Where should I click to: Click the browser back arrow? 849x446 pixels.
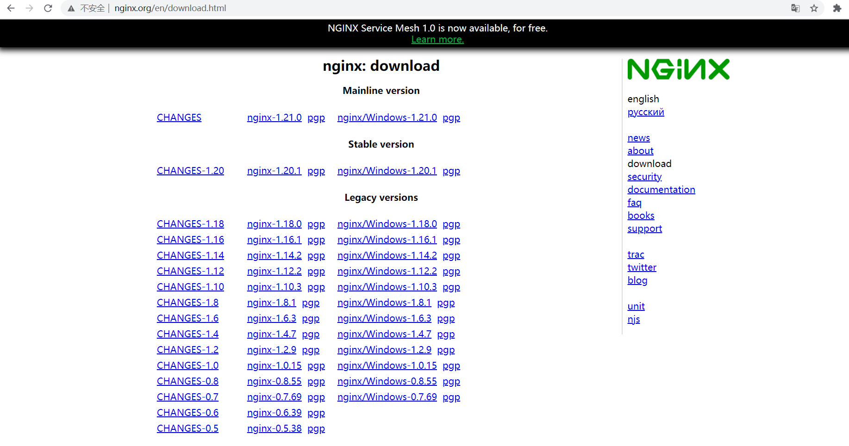tap(11, 8)
